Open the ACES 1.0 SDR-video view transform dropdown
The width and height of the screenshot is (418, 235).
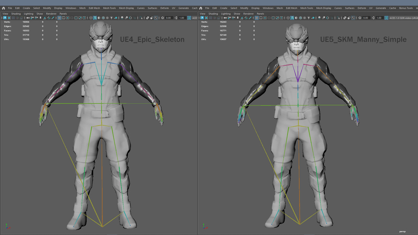coord(402,18)
